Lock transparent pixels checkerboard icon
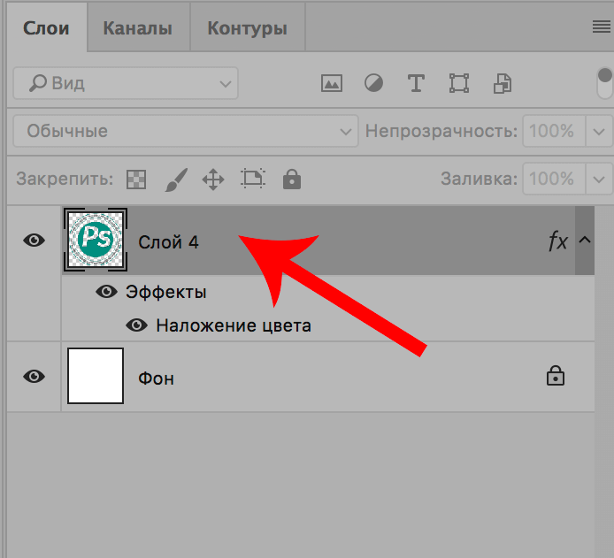The image size is (614, 558). 135,180
